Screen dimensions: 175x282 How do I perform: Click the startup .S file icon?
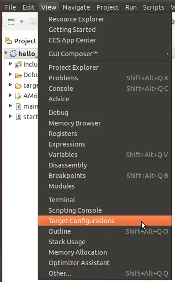[18, 117]
